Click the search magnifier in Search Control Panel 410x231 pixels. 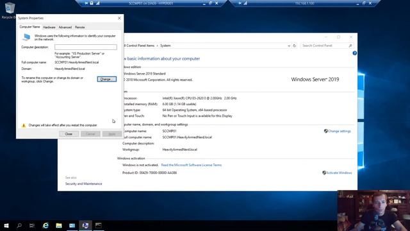tap(350, 46)
